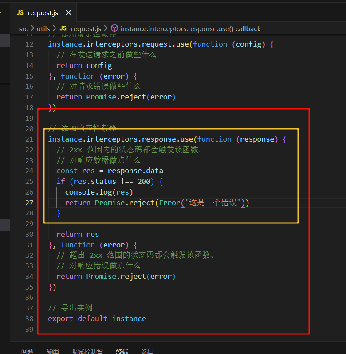The height and width of the screenshot is (354, 346).
Task: Click the JS file icon on request.js tab
Action: click(20, 13)
